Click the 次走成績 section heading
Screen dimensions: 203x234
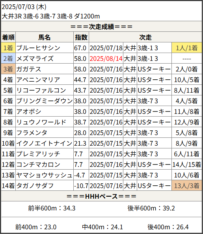101,27
